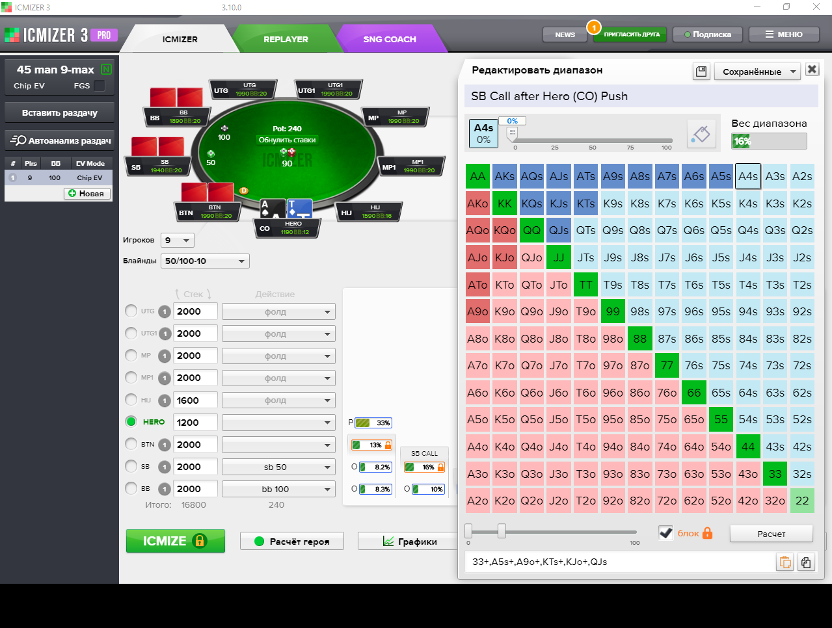Viewport: 832px width, 628px height.
Task: Click the right handle of range slider
Action: click(x=502, y=531)
